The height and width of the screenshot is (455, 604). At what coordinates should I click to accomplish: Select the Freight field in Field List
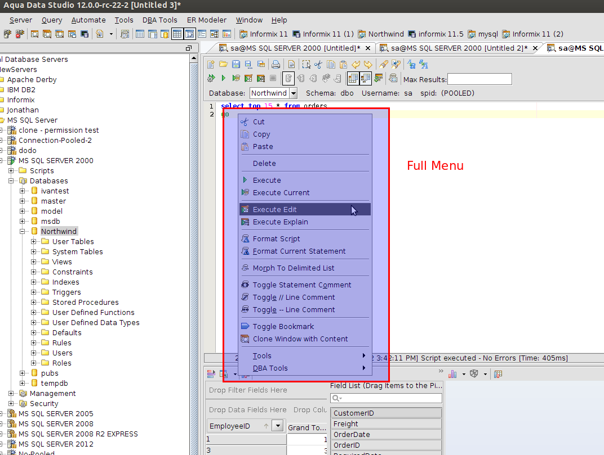coord(386,424)
